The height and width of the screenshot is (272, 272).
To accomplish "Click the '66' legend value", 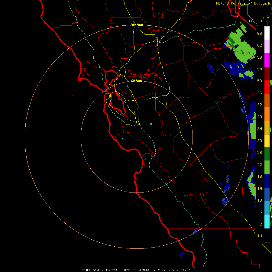I will click(260, 34).
